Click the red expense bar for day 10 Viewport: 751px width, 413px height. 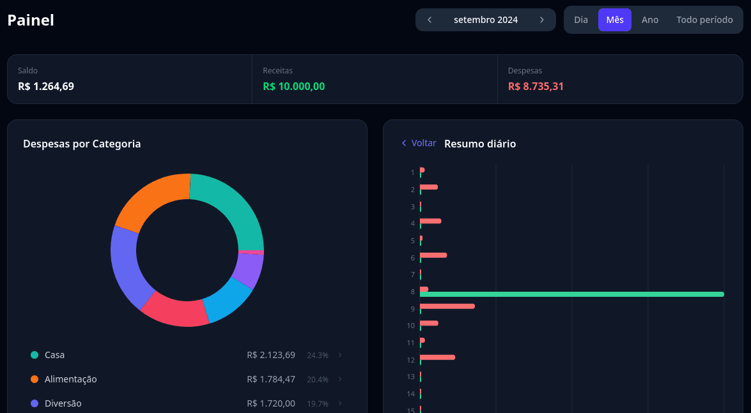(x=429, y=323)
